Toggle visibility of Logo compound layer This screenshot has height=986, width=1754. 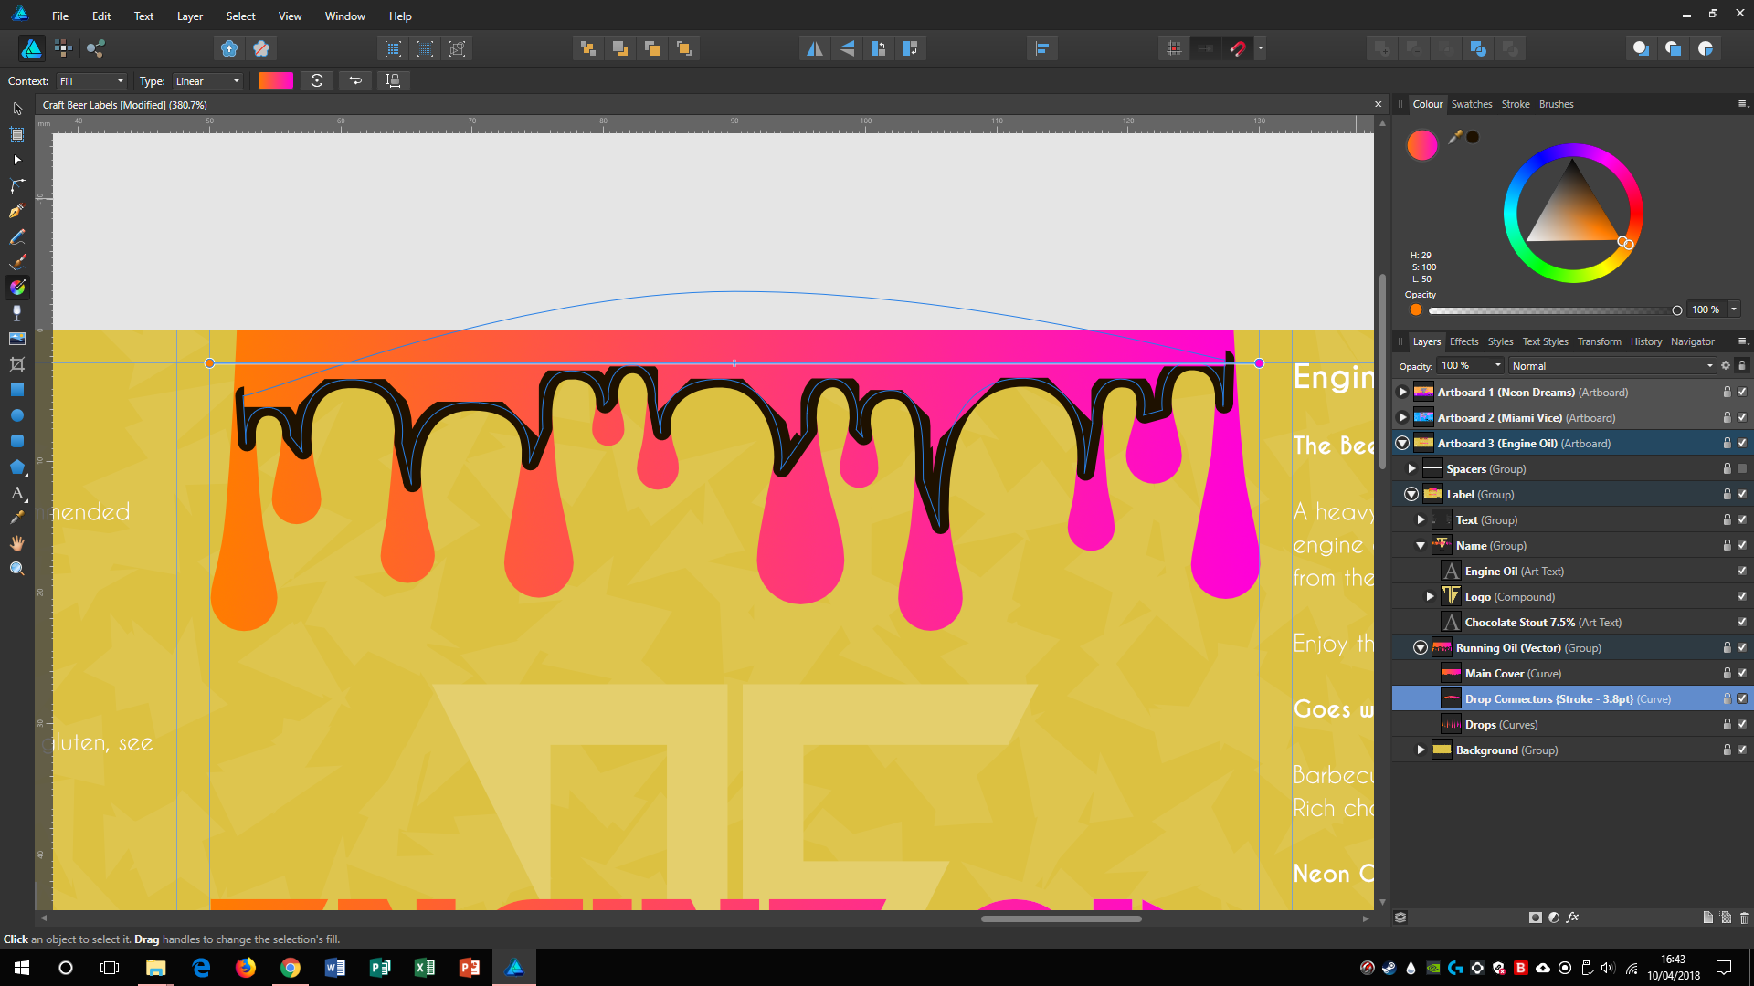(1742, 597)
